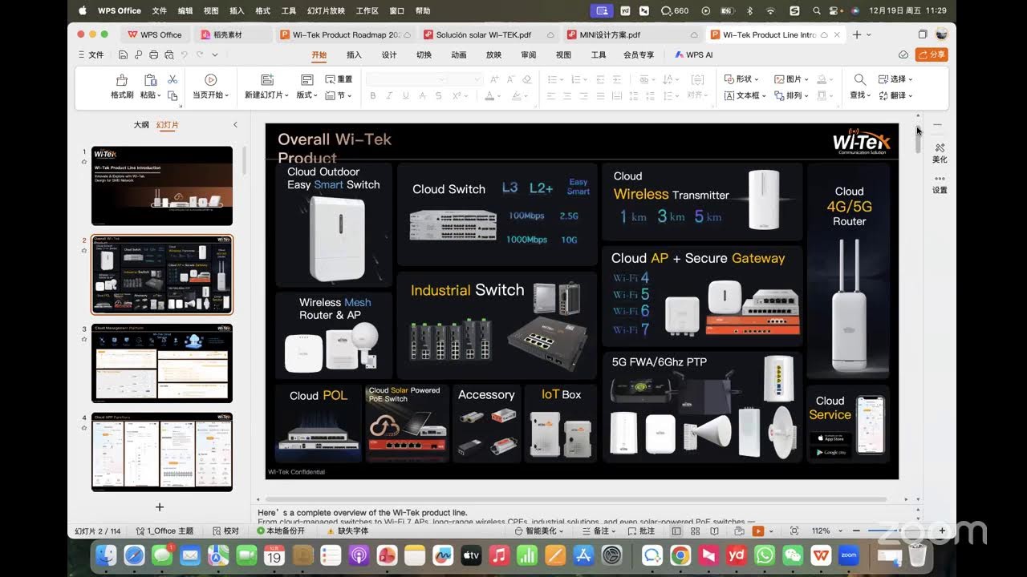
Task: Click the fit-to-window icon near zoom percent
Action: click(x=794, y=531)
